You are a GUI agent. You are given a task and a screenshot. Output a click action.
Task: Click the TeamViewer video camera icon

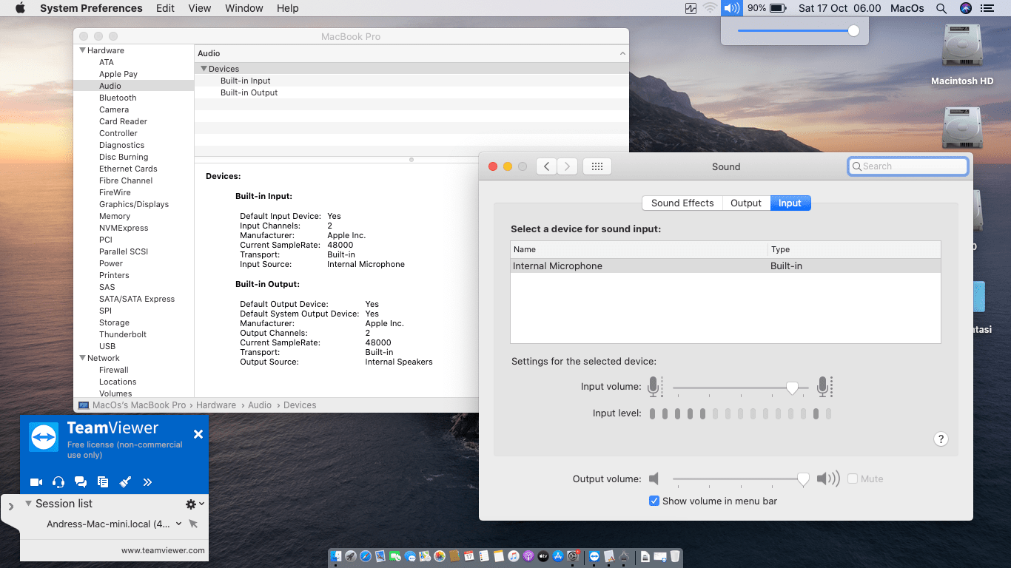coord(36,482)
